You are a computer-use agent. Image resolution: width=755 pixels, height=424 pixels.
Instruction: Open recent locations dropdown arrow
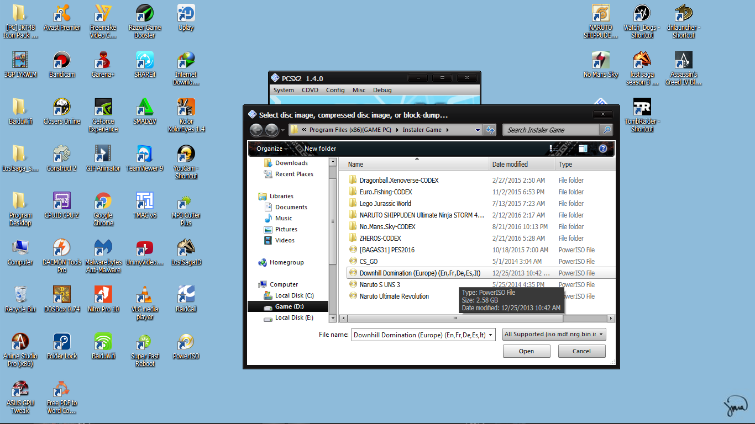(282, 130)
